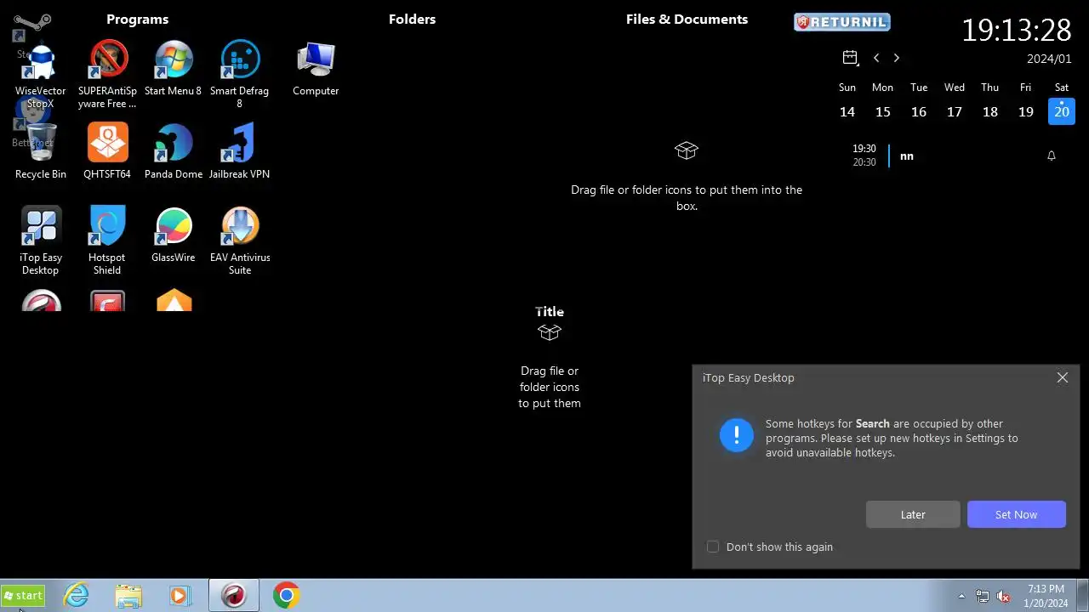The height and width of the screenshot is (612, 1089).
Task: Launch Hotspot Shield
Action: (107, 241)
